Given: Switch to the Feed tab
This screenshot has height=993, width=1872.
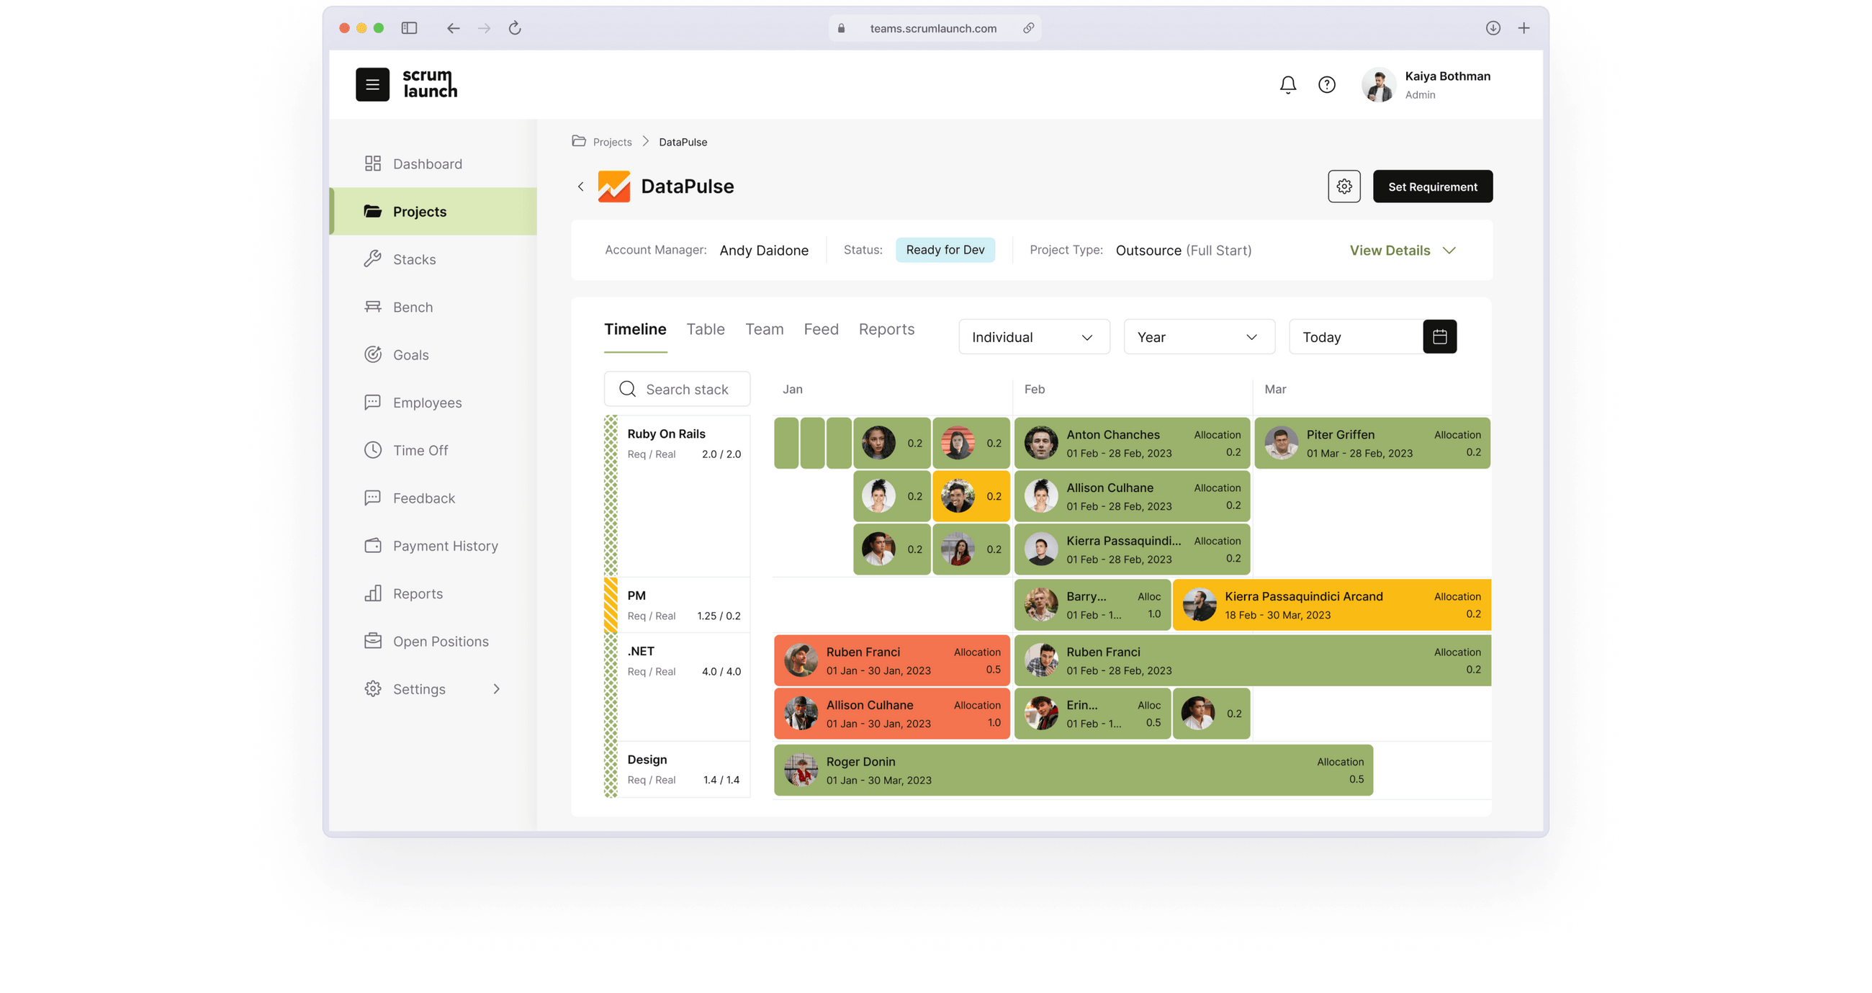Looking at the screenshot, I should 821,329.
